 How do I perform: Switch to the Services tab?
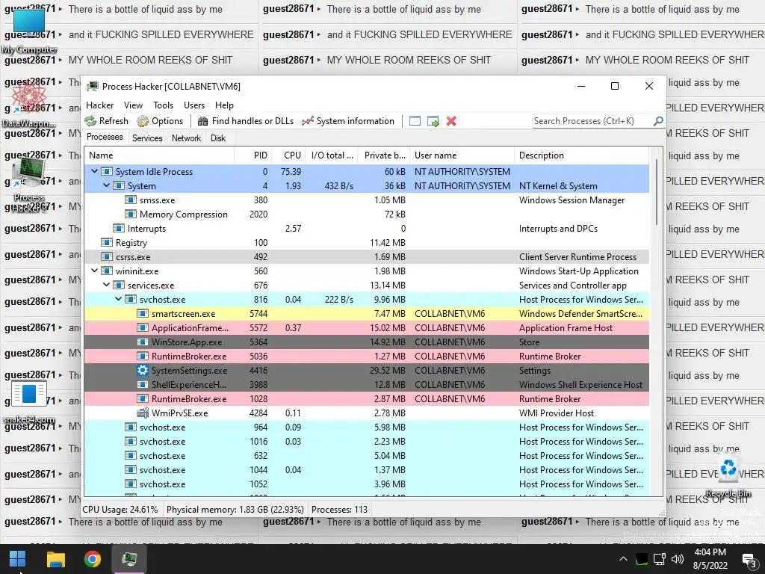tap(147, 138)
